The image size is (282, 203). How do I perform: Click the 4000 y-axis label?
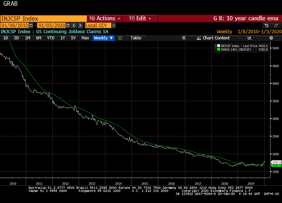tap(275, 83)
